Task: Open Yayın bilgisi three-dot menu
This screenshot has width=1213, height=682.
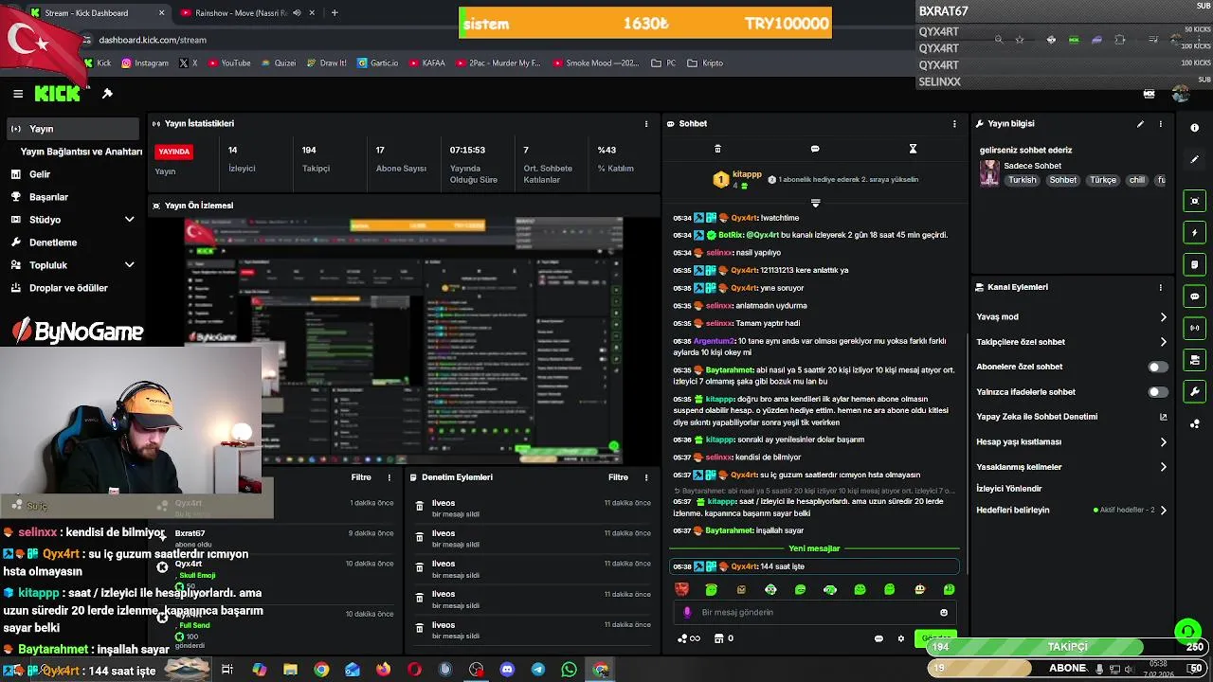Action: click(x=1160, y=124)
